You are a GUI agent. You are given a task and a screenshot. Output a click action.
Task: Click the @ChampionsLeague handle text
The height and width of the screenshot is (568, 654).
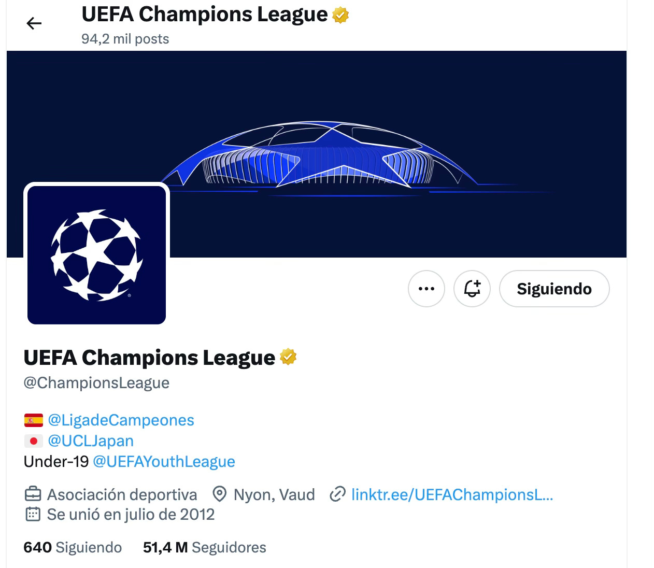(96, 382)
